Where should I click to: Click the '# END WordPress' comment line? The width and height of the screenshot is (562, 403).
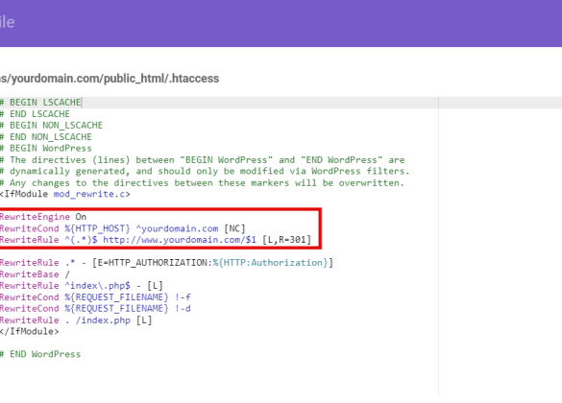coord(40,354)
